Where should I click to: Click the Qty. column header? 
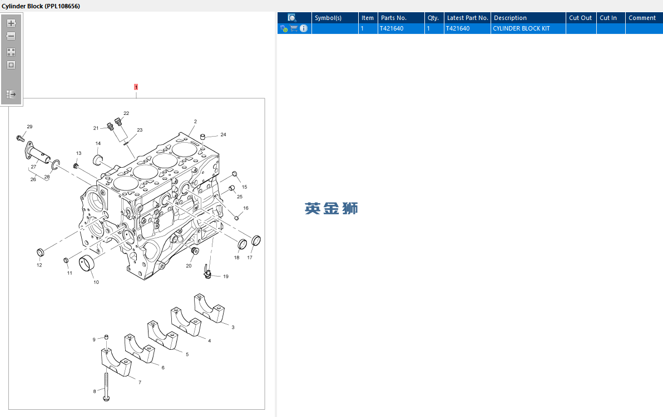[433, 18]
